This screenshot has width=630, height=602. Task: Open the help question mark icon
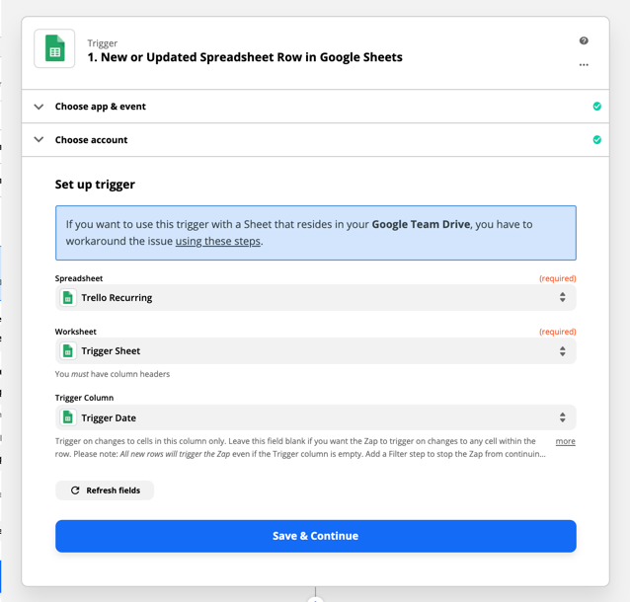[584, 40]
